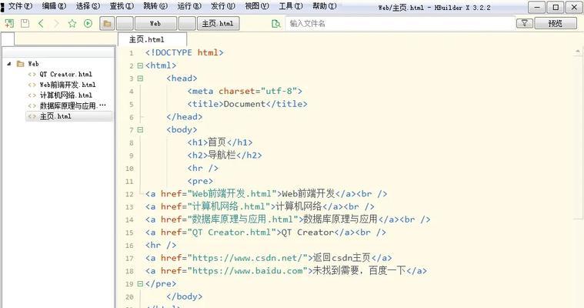Collapse the html tag fold on line 2
The height and width of the screenshot is (308, 584).
pyautogui.click(x=140, y=65)
